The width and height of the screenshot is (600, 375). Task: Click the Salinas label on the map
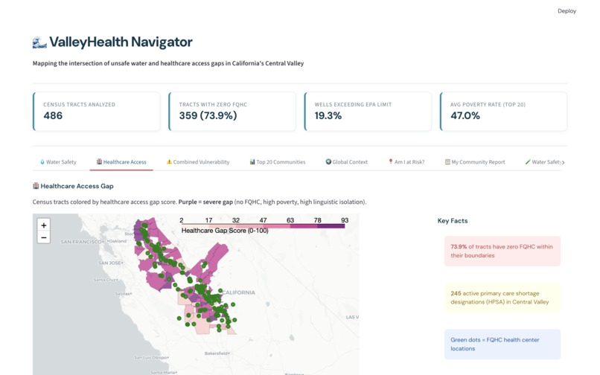(x=123, y=294)
